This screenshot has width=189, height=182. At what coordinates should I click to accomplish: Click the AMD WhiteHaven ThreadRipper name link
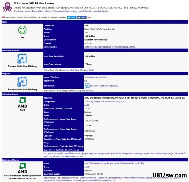[x=114, y=163]
